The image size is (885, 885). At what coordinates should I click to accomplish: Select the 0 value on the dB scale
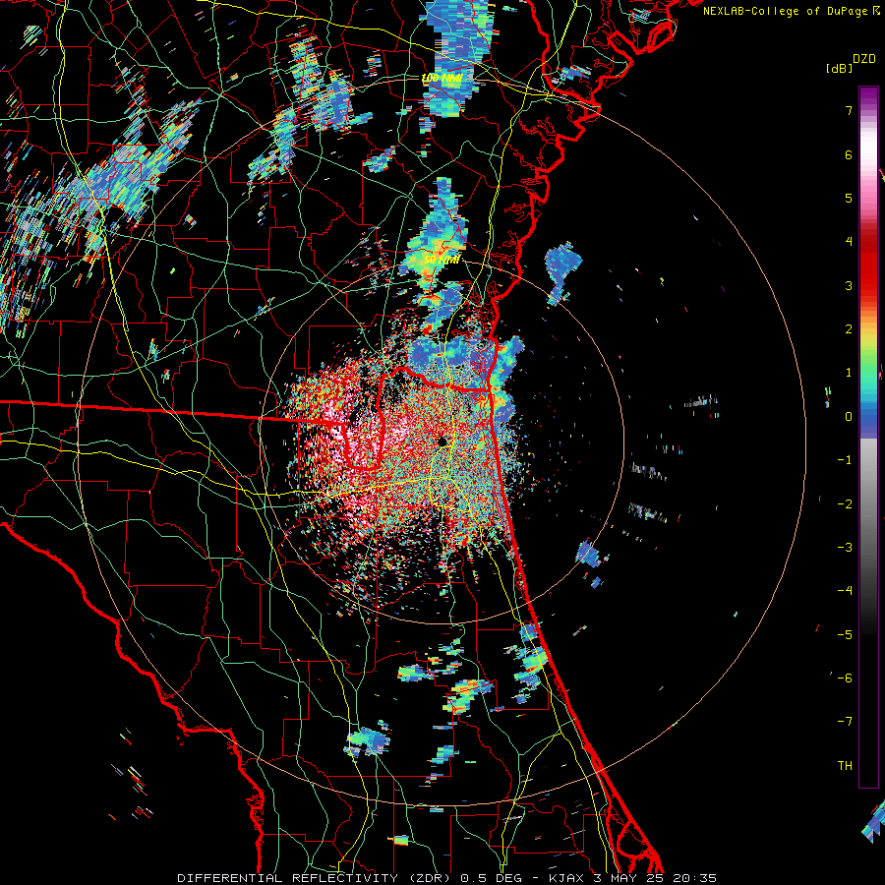pyautogui.click(x=849, y=417)
